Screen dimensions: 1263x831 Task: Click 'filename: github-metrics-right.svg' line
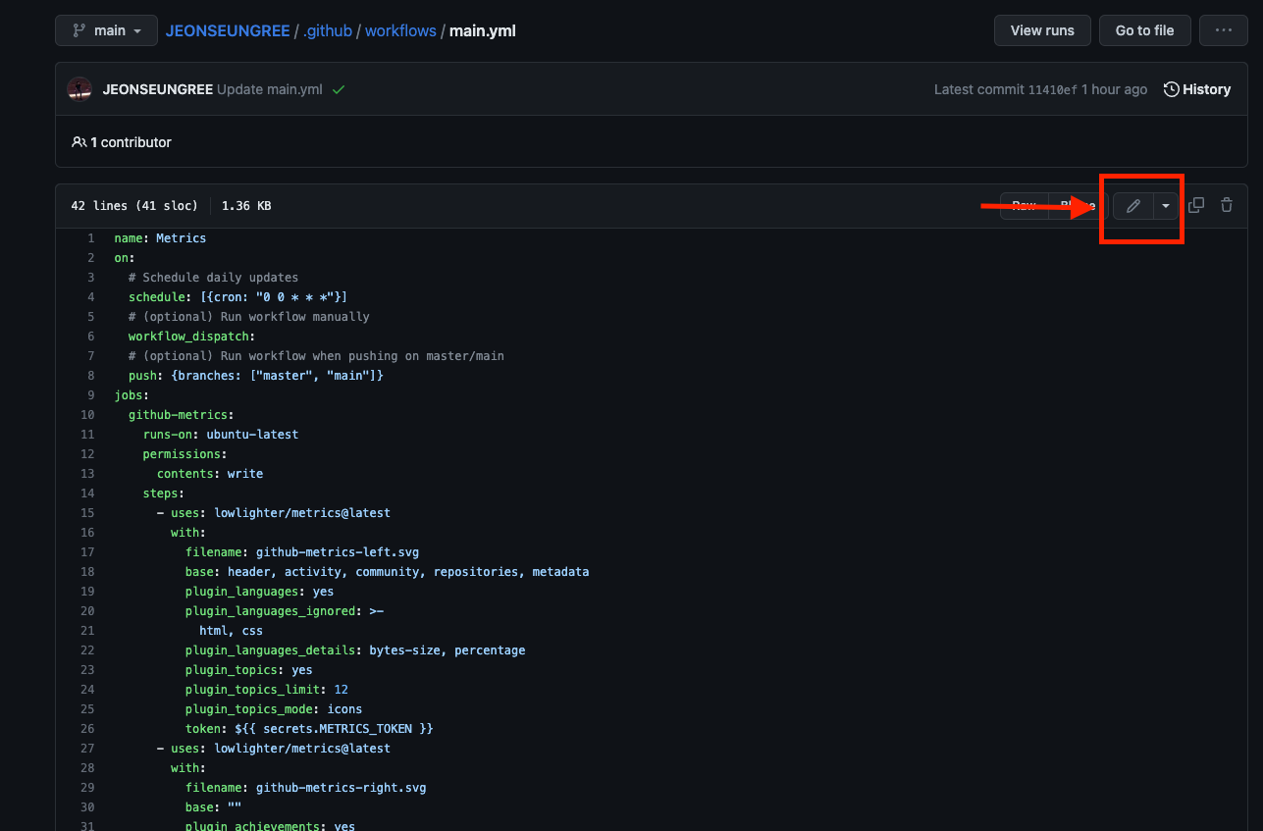coord(305,788)
